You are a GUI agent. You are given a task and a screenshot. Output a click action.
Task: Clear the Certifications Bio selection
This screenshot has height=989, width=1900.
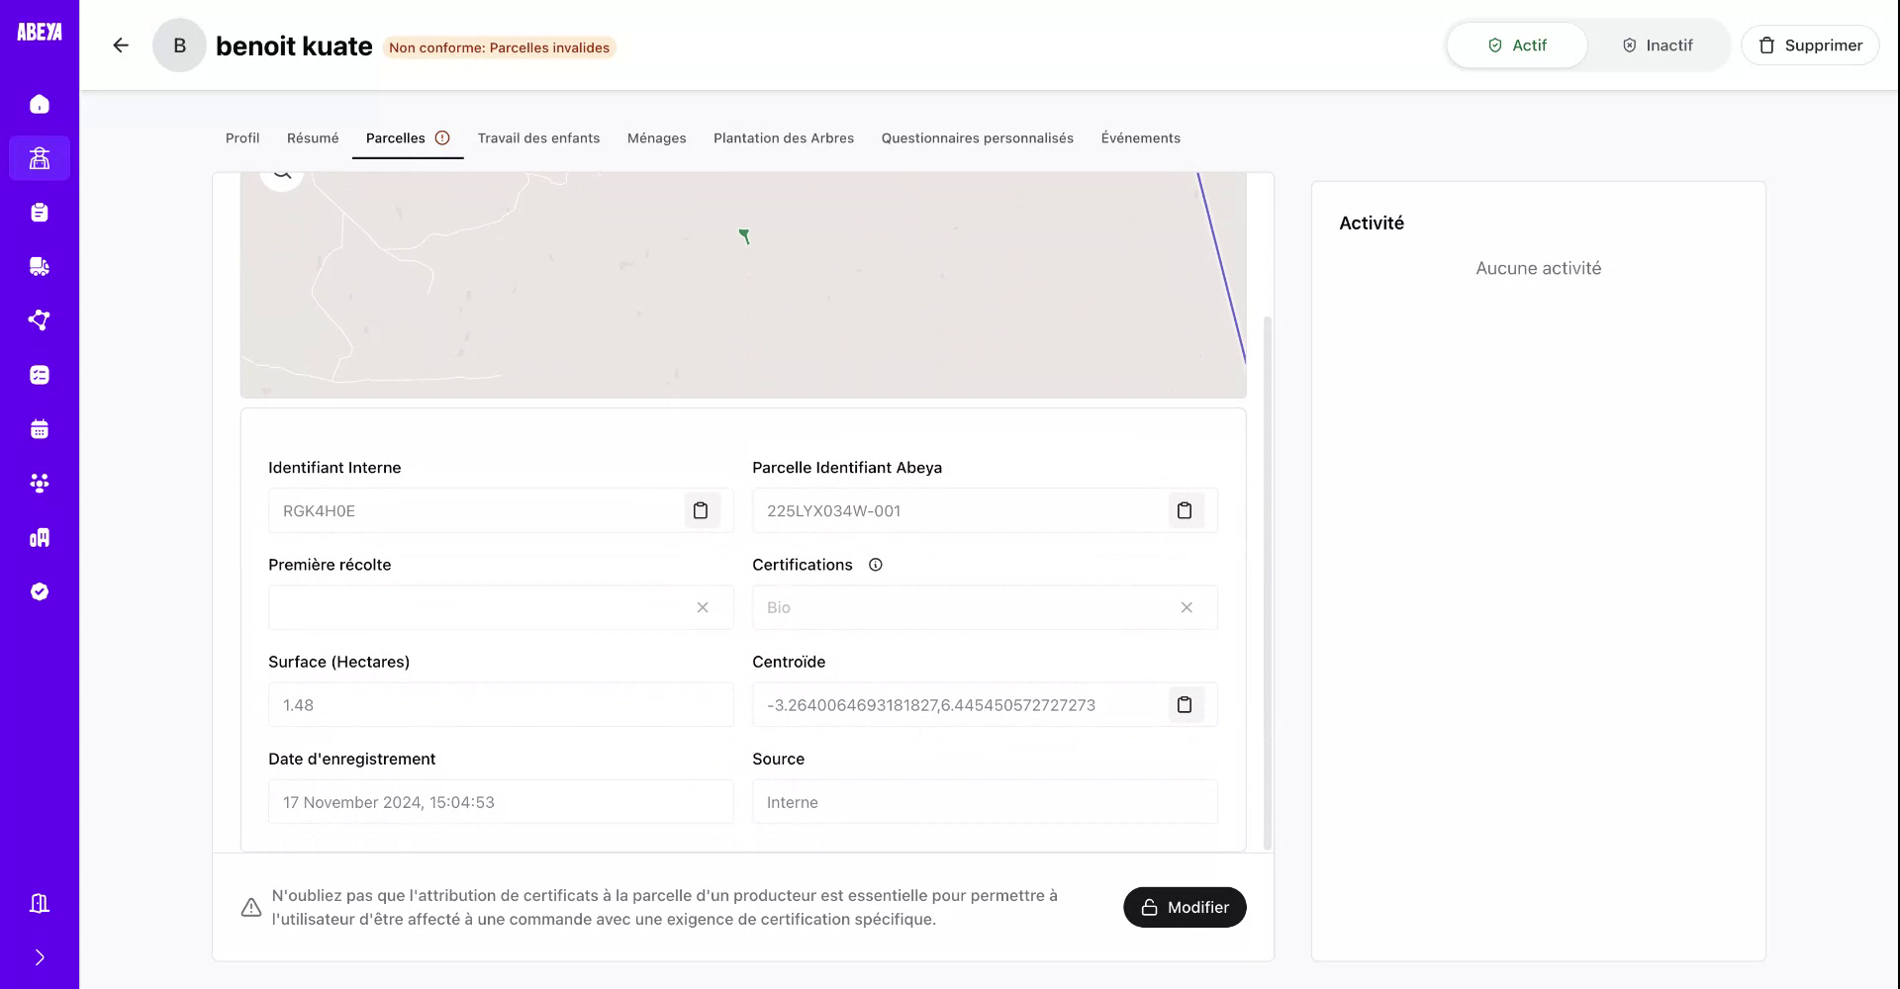[1187, 607]
